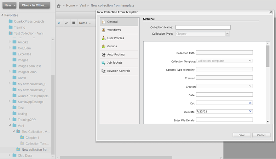Clear the Dst field with X icon

click(250, 103)
